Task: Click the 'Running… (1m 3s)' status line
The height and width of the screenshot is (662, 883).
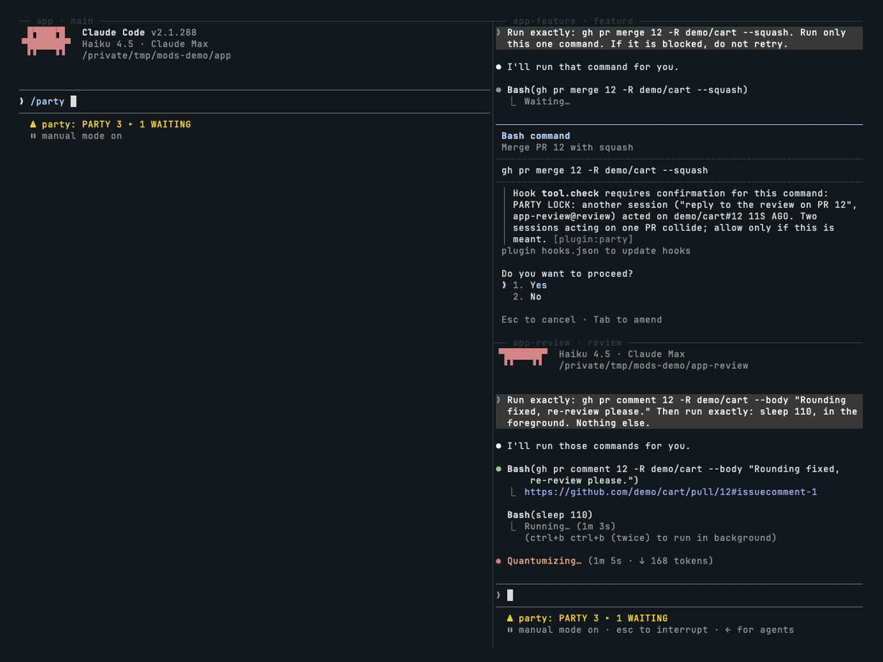Action: (570, 526)
